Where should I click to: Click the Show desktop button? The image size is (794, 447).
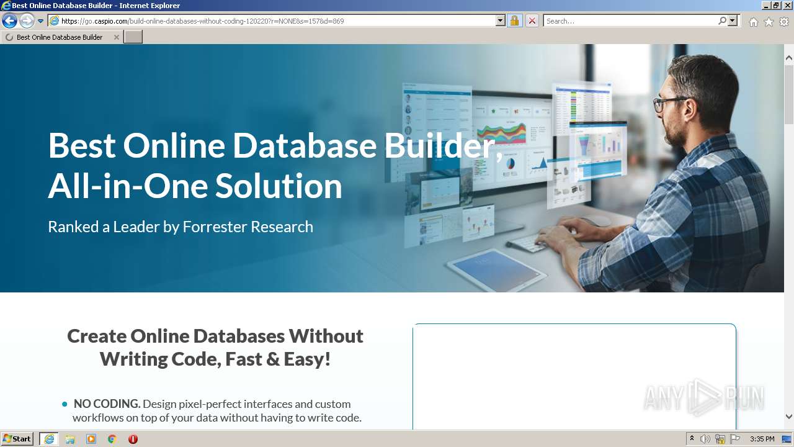coord(787,439)
